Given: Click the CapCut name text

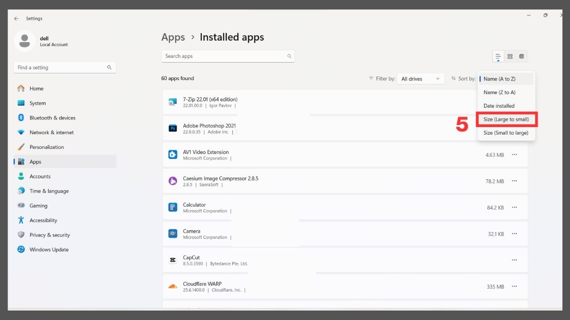Looking at the screenshot, I should (191, 257).
